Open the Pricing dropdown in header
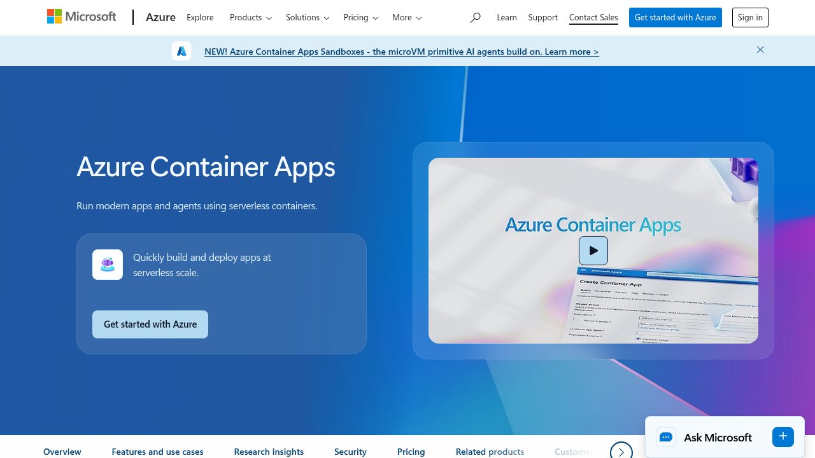 (x=360, y=18)
